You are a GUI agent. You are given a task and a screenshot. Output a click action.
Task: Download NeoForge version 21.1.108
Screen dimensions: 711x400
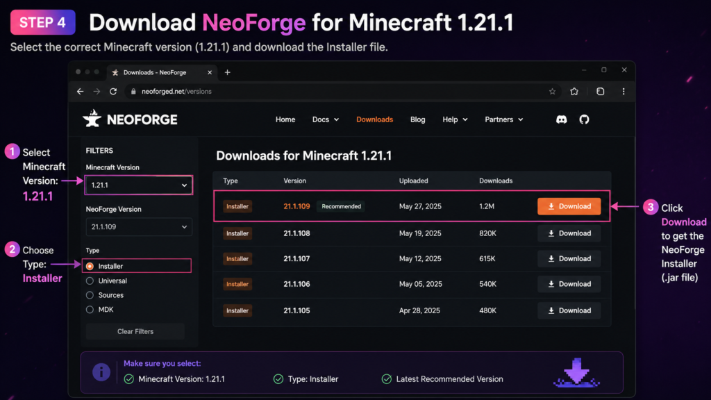(x=569, y=233)
